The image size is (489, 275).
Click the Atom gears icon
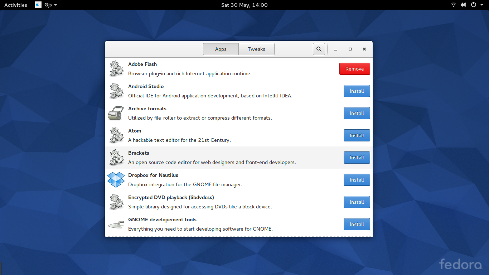(x=116, y=135)
